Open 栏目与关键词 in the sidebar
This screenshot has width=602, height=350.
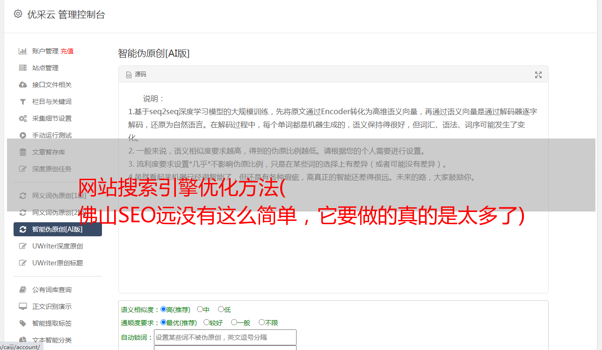click(52, 102)
